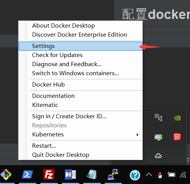Launch PowerShell from the taskbar

point(28,175)
